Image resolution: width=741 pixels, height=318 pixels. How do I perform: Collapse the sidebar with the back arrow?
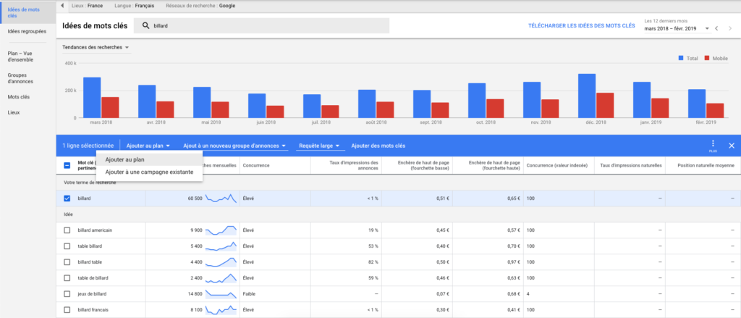point(62,6)
